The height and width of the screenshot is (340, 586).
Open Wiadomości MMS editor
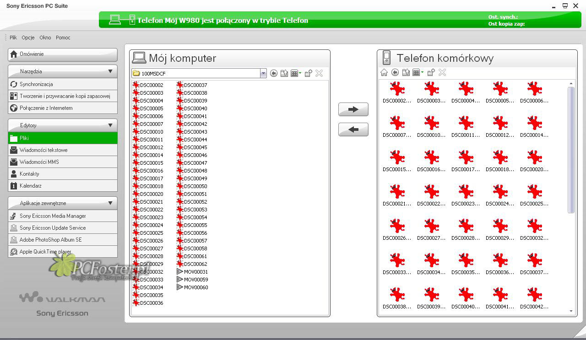[63, 162]
